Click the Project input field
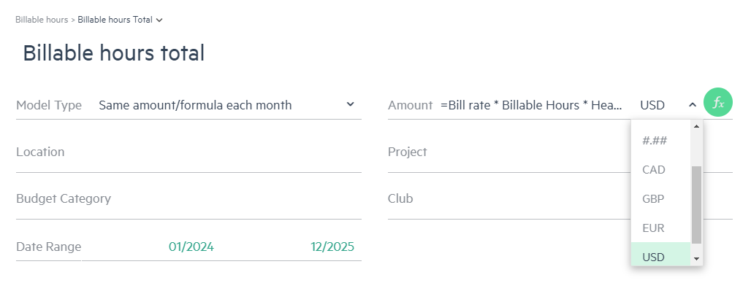This screenshot has width=751, height=283. (x=509, y=152)
